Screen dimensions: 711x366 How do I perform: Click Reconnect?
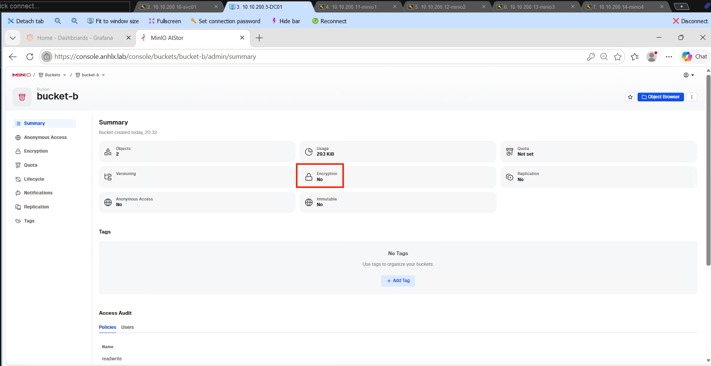coord(329,21)
